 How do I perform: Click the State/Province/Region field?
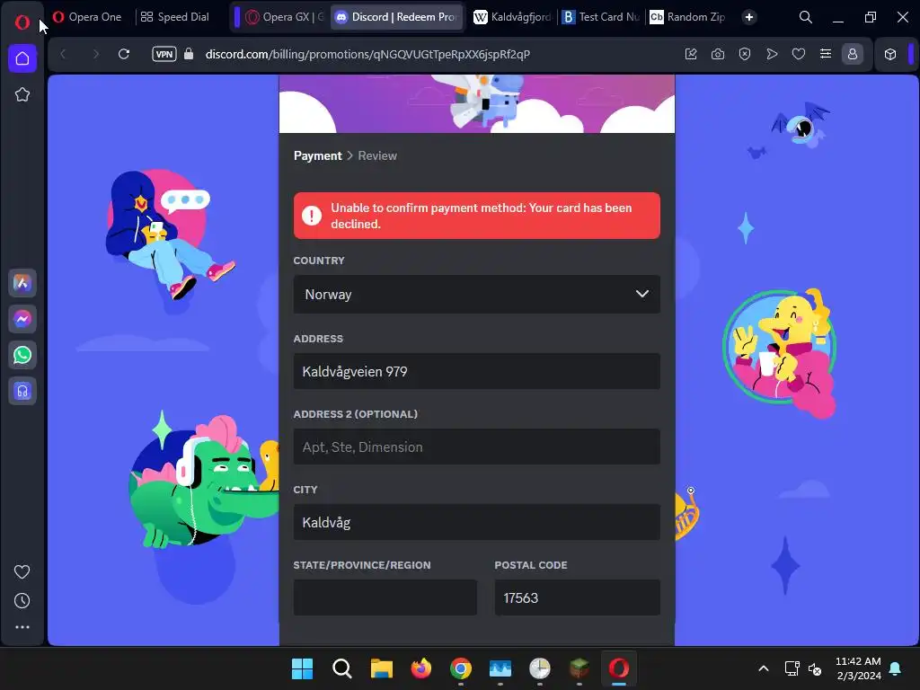click(385, 597)
